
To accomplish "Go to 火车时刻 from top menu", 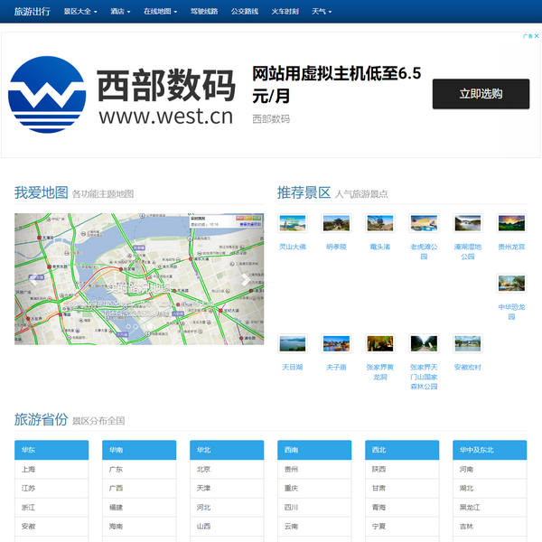I will pyautogui.click(x=285, y=12).
